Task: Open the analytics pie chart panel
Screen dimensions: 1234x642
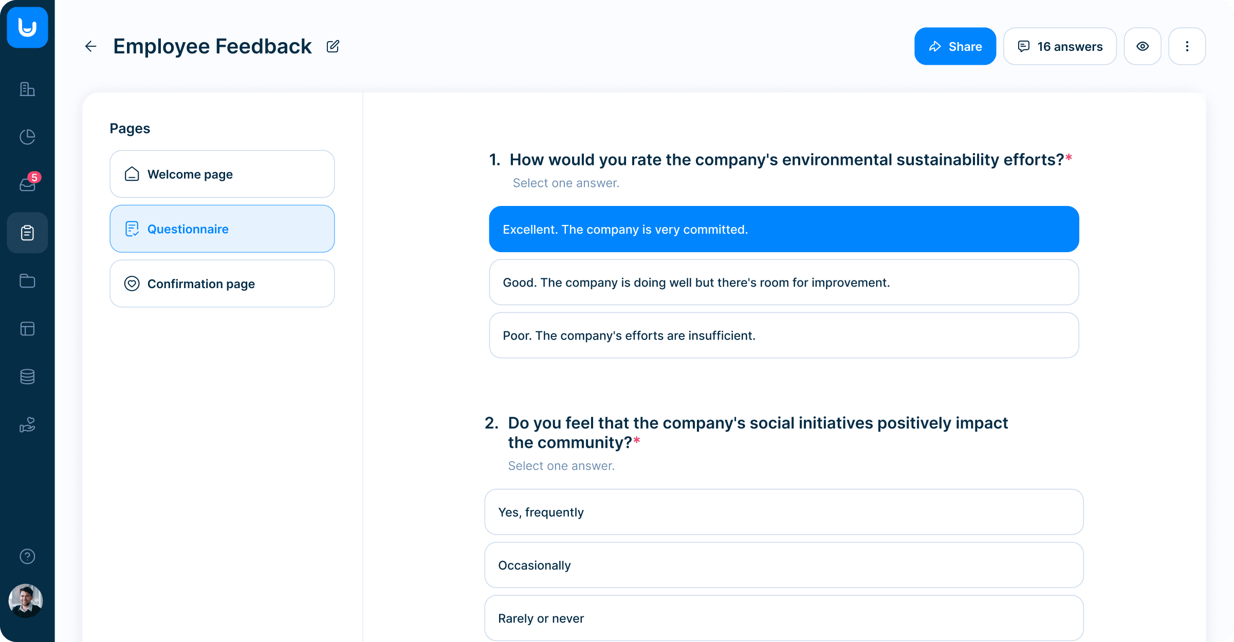Action: click(x=27, y=137)
